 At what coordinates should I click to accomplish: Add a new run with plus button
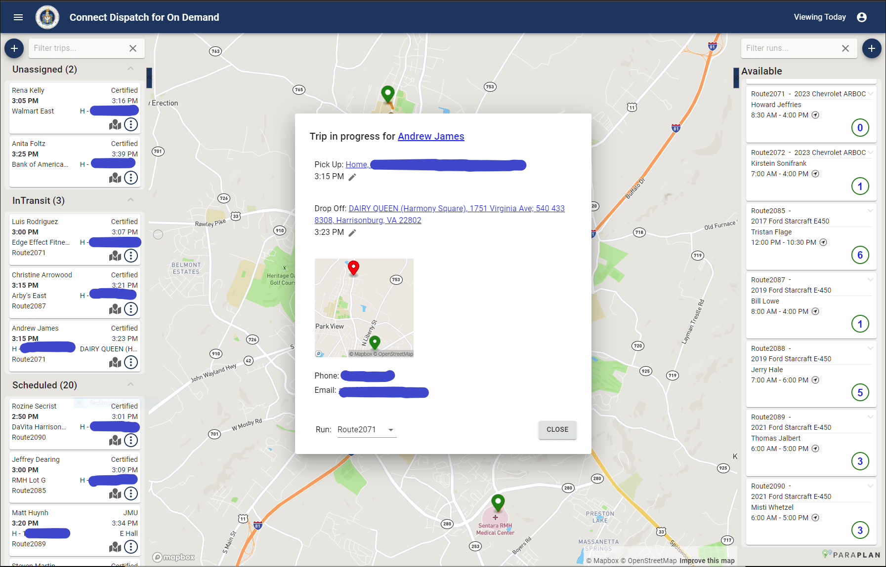(872, 48)
